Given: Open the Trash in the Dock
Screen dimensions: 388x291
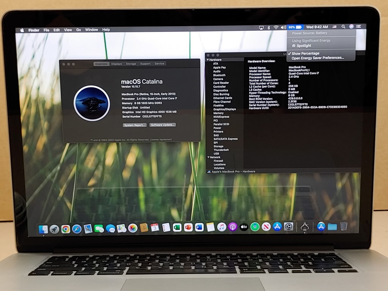Looking at the screenshot, I should 343,226.
